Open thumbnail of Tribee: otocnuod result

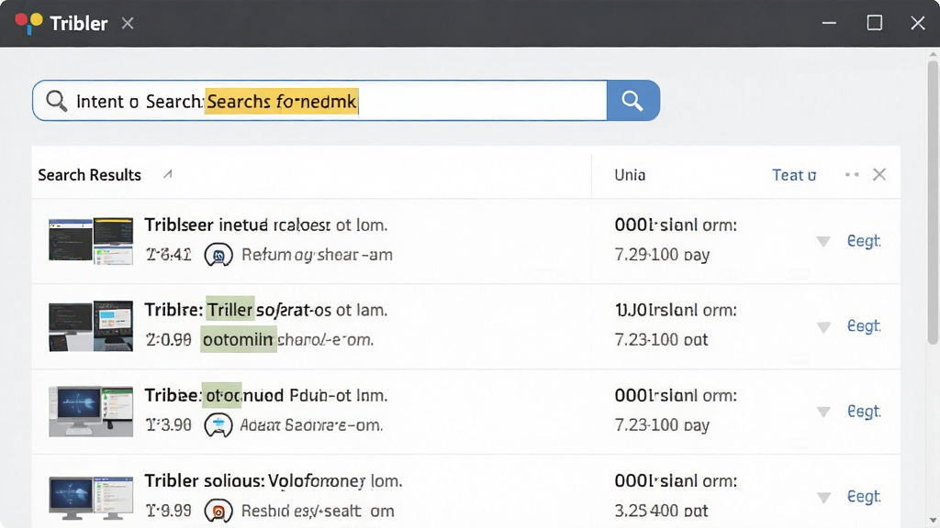click(x=91, y=412)
